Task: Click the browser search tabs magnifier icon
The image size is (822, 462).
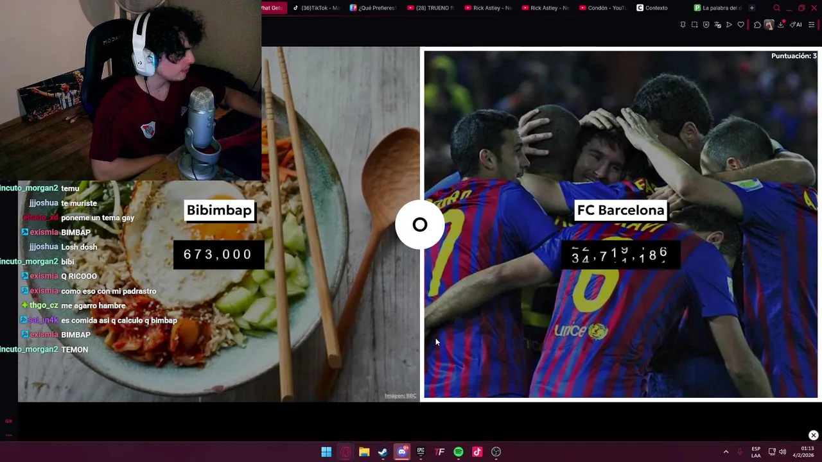Action: tap(776, 8)
